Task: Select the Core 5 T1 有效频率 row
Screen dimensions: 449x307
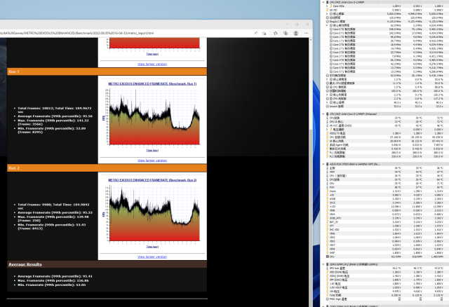Action: [x=385, y=71]
